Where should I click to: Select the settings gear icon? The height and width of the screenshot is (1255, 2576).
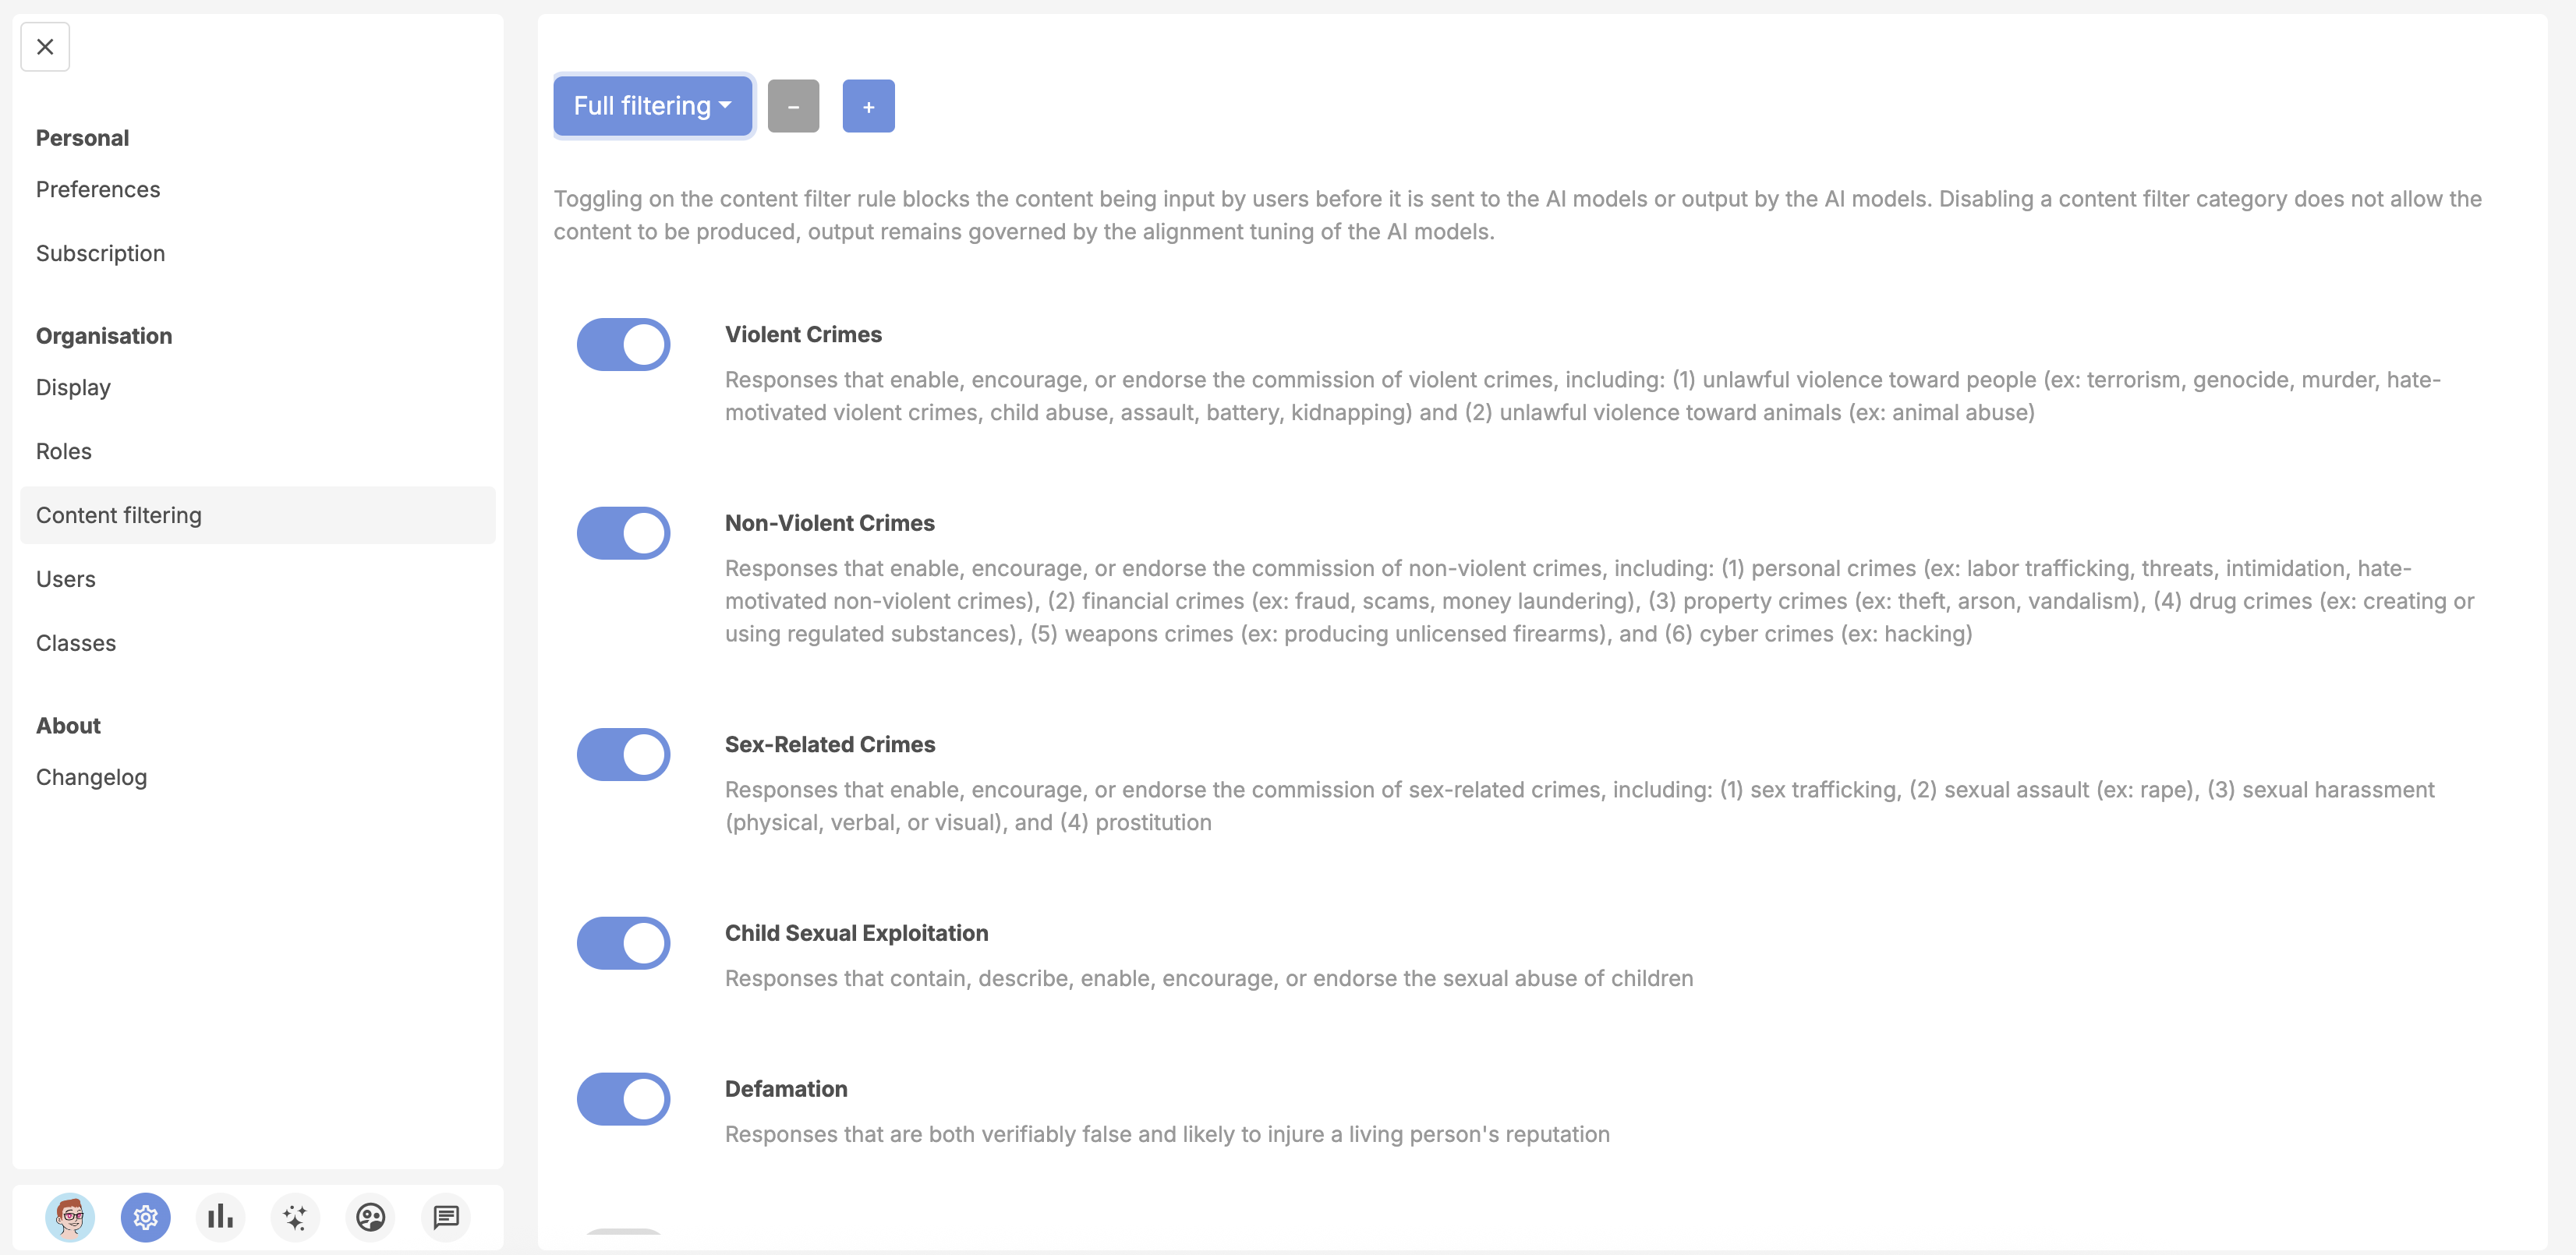(x=145, y=1217)
